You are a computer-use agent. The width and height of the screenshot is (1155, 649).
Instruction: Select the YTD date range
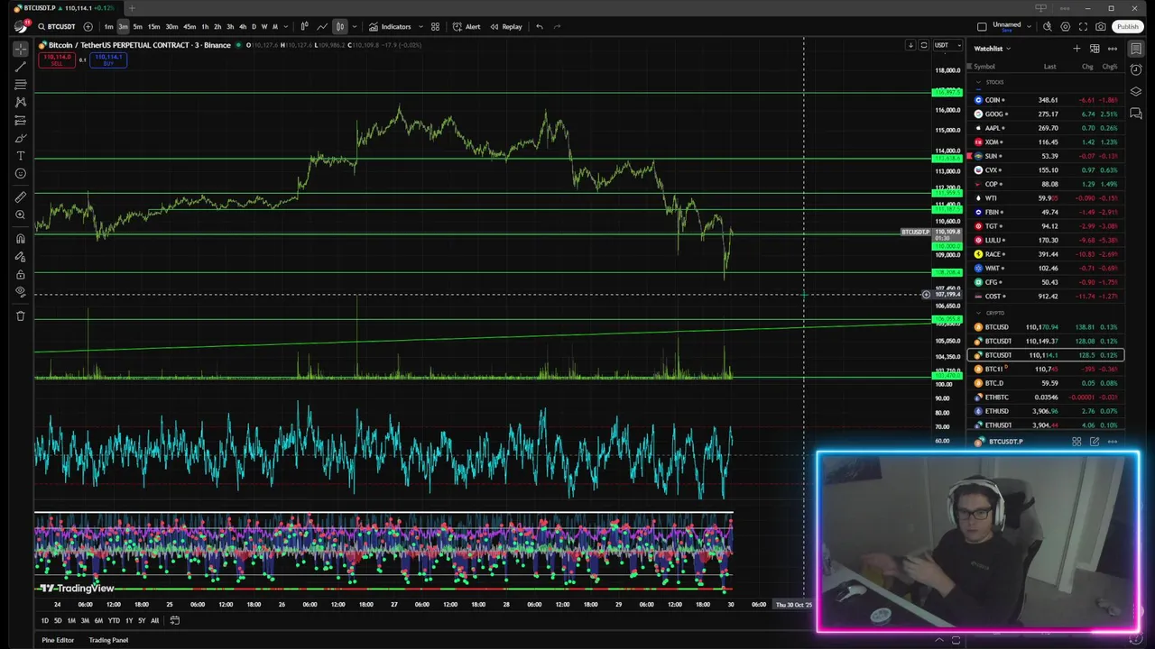[x=114, y=620]
